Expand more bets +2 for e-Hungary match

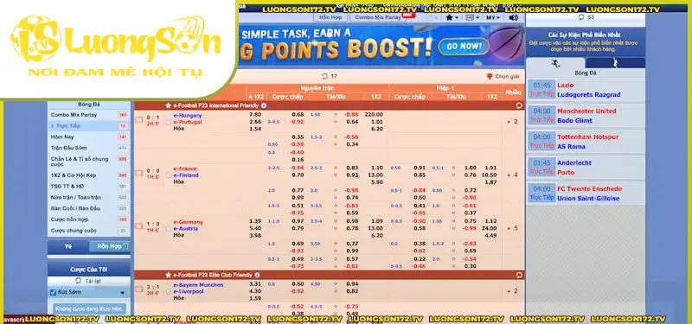(x=512, y=122)
